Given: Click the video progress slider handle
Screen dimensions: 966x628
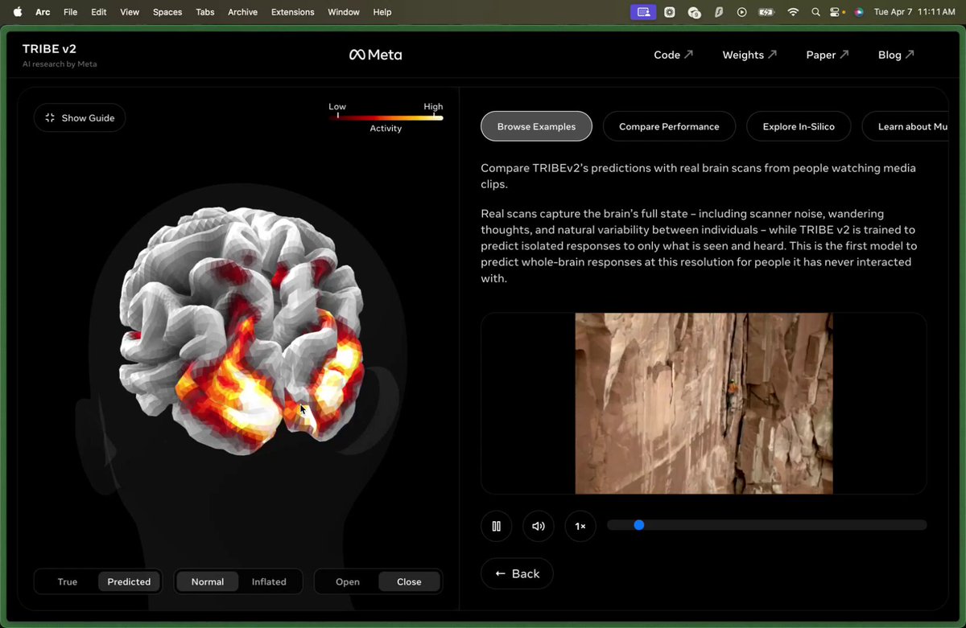Looking at the screenshot, I should [639, 525].
